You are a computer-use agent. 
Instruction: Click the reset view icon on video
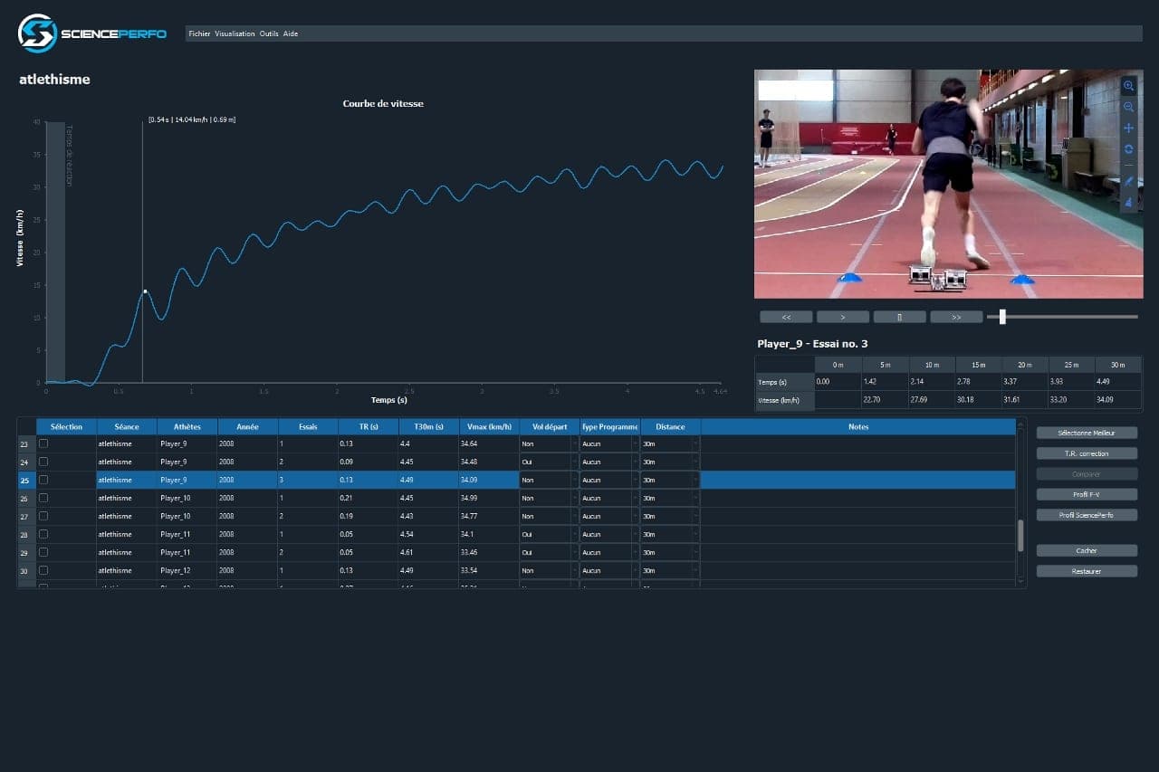click(x=1128, y=149)
